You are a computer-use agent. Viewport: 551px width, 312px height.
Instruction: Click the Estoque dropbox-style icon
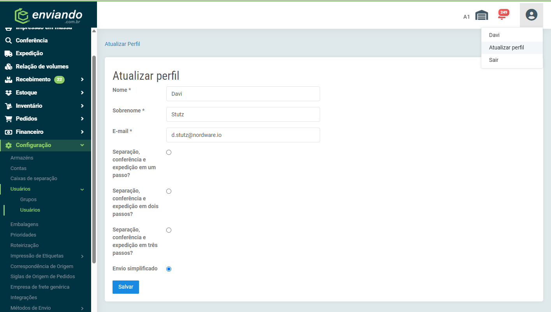click(8, 93)
